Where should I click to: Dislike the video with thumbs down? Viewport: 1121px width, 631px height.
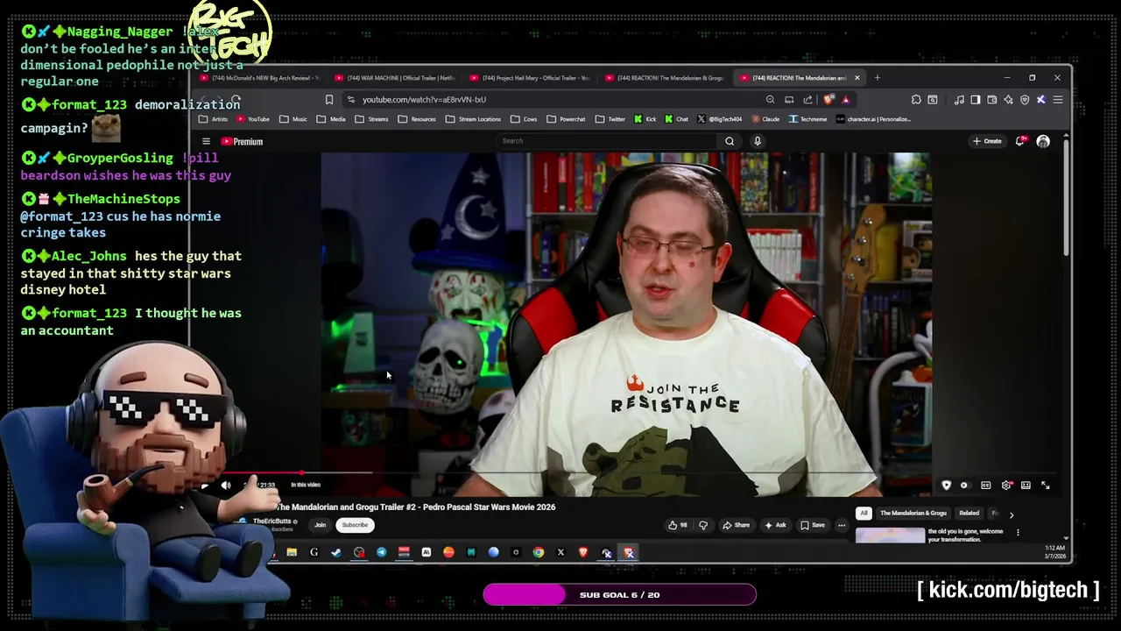pyautogui.click(x=703, y=525)
